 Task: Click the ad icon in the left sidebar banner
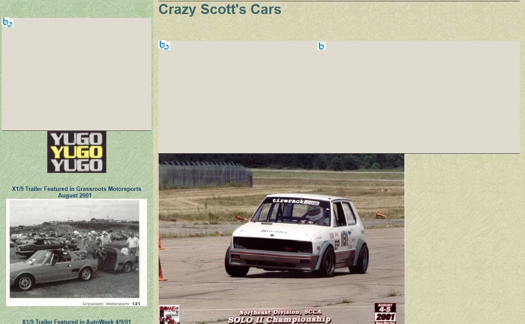[7, 22]
